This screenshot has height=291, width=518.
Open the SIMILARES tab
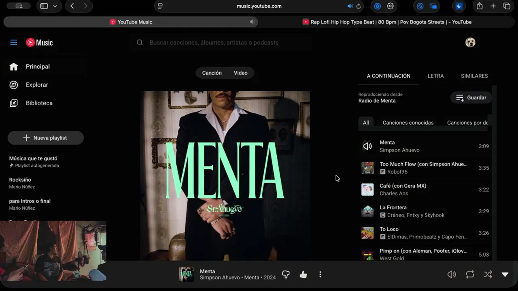474,76
